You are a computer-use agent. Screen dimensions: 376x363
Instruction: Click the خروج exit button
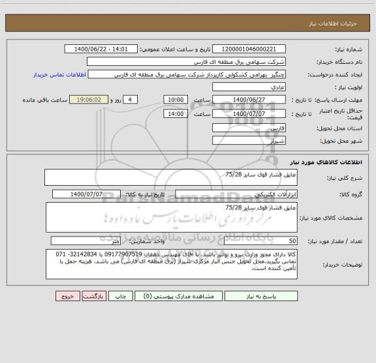pos(68,296)
